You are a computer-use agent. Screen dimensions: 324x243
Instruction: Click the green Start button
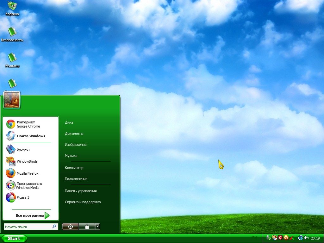(14, 239)
